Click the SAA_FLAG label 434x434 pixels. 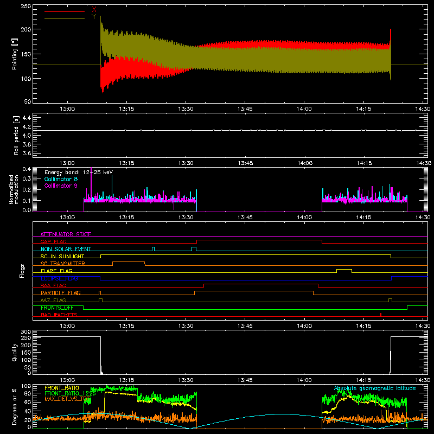click(53, 285)
